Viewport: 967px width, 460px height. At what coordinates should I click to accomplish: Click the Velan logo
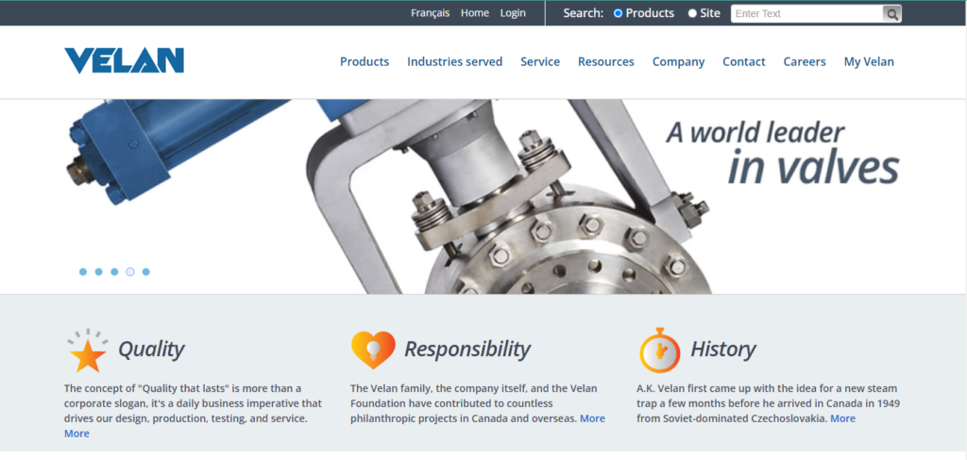point(124,60)
